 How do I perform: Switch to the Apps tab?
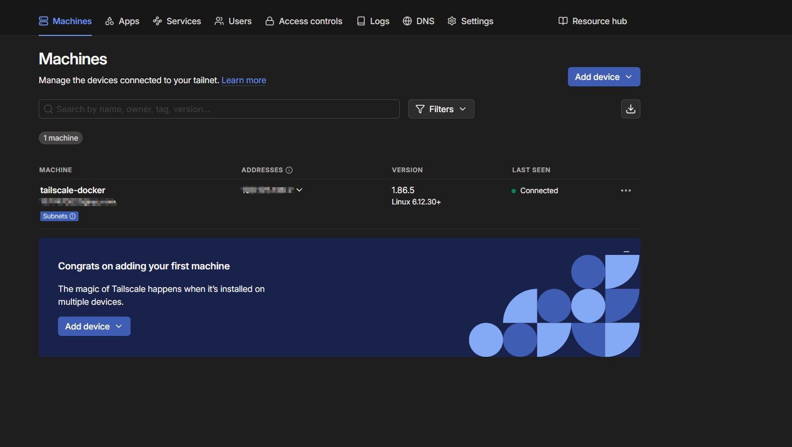click(x=123, y=21)
